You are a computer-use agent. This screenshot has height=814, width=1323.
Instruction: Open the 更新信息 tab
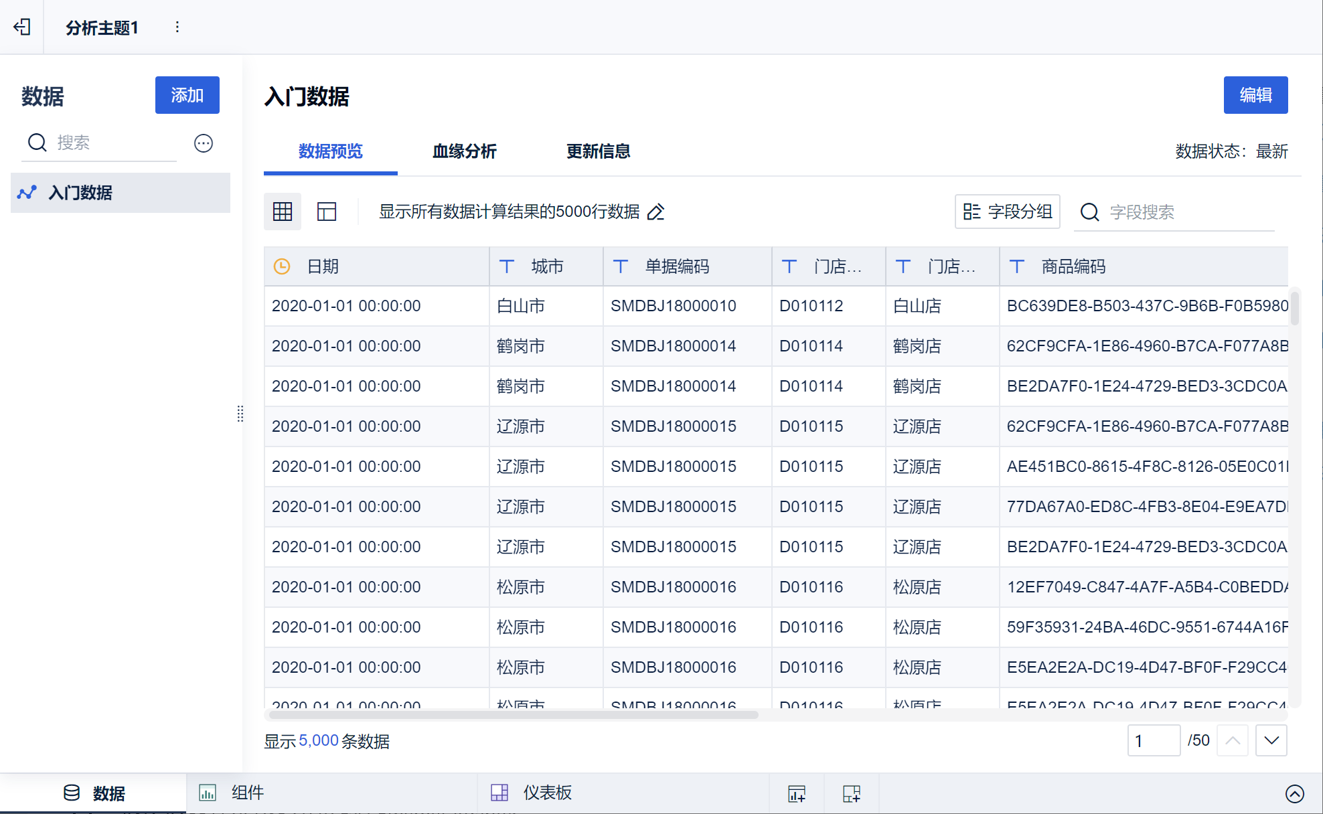(x=598, y=151)
